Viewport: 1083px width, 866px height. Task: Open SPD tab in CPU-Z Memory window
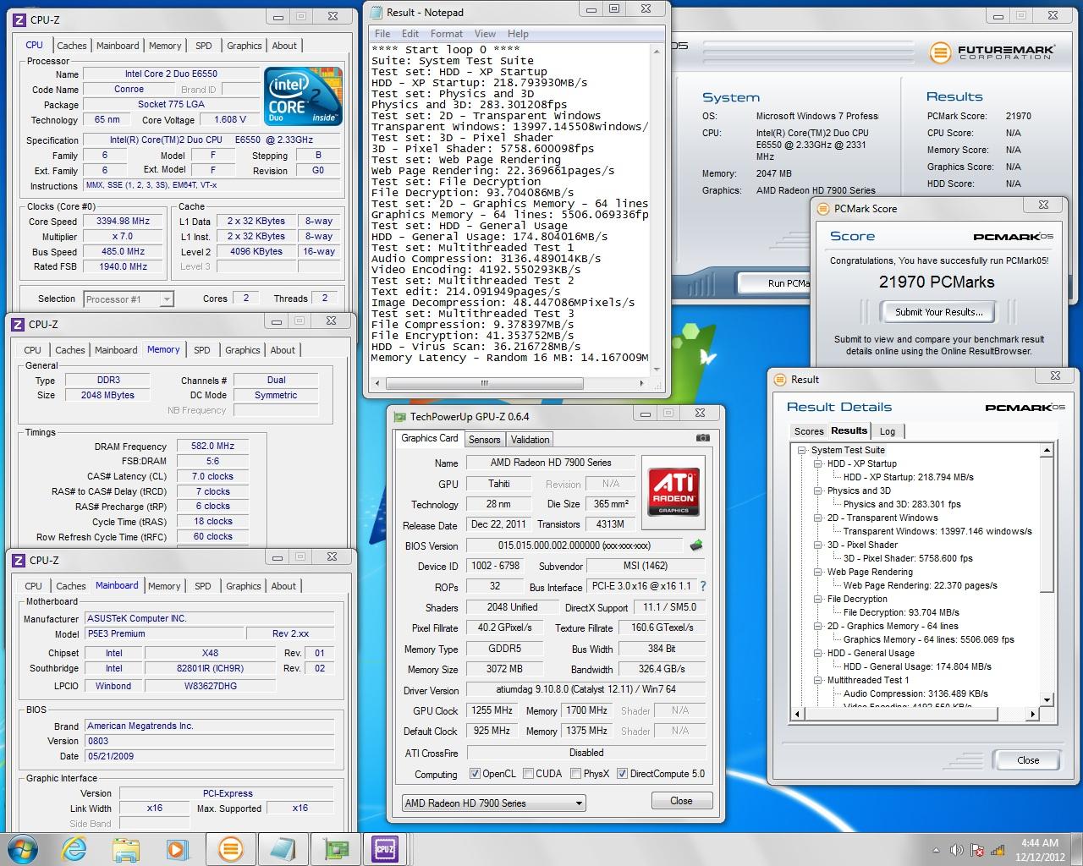coord(201,349)
